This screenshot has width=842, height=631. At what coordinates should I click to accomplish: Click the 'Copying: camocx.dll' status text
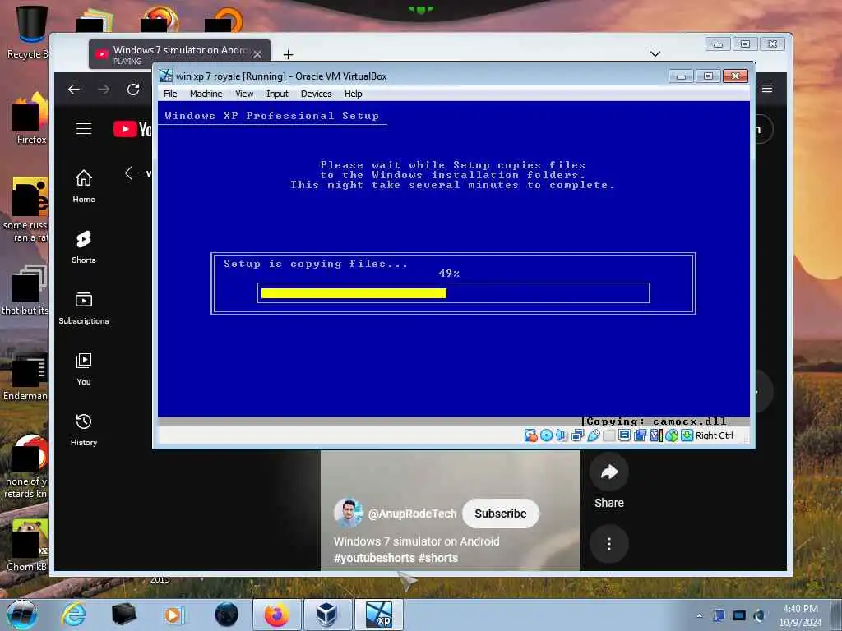(656, 421)
